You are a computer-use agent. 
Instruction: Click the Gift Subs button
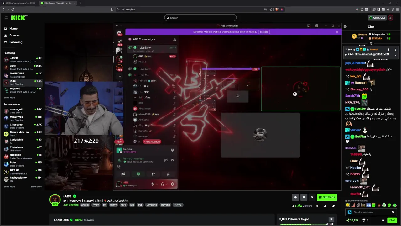tap(327, 197)
